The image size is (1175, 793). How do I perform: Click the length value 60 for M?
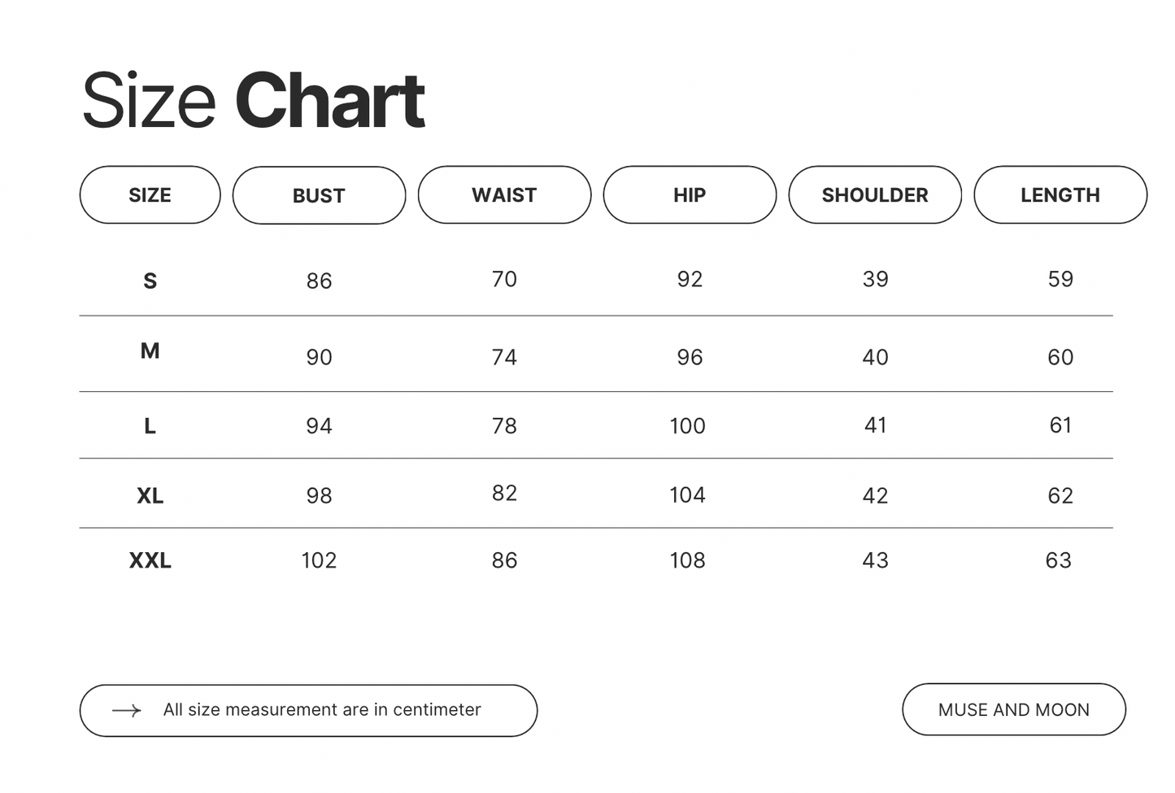click(1060, 357)
